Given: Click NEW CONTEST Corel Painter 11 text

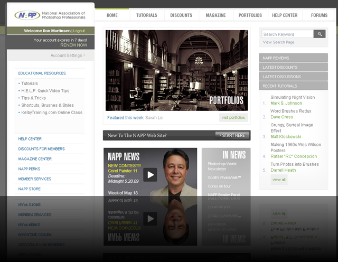Looking at the screenshot, I should pos(124,168).
